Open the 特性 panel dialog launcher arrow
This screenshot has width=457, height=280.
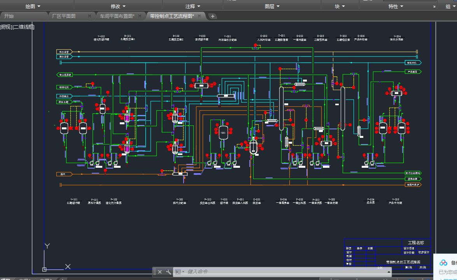pyautogui.click(x=434, y=7)
